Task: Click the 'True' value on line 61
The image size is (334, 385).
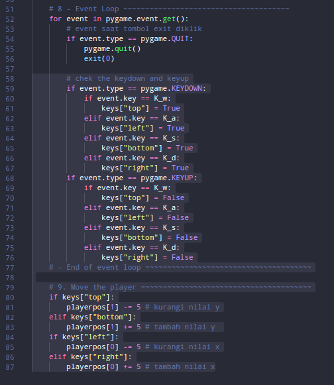Action: pyautogui.click(x=171, y=108)
